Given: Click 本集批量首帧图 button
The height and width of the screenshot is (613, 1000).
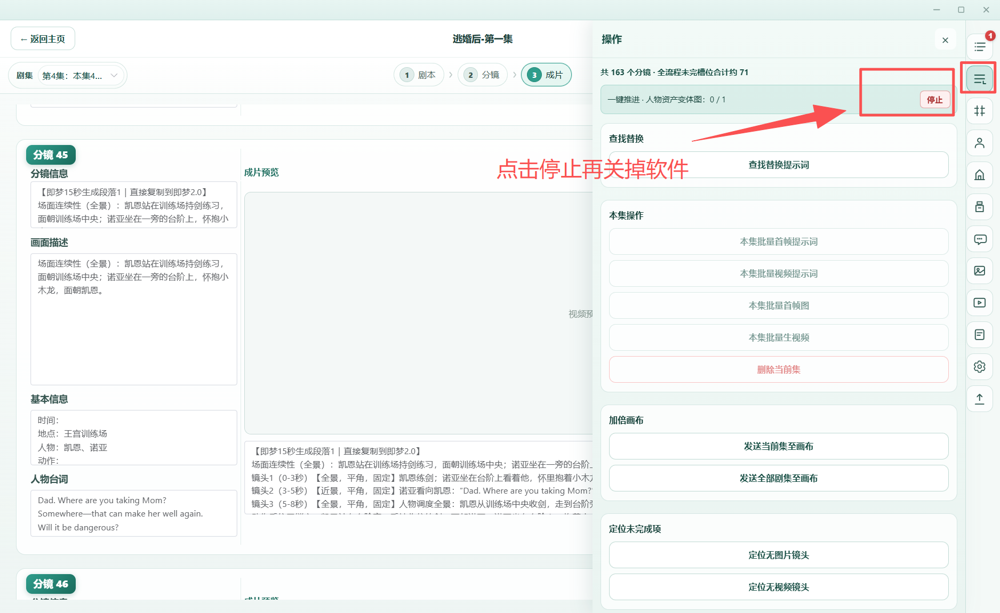Looking at the screenshot, I should pos(779,305).
